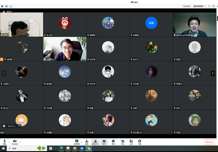Open the Chat (聊天) panel
Image resolution: width=218 pixels, height=152 pixels.
pos(104,142)
